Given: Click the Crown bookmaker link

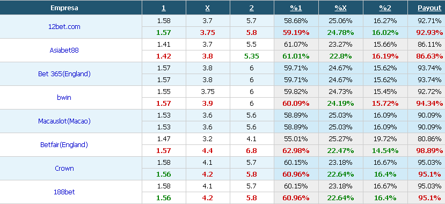Looking at the screenshot, I should [x=64, y=168].
